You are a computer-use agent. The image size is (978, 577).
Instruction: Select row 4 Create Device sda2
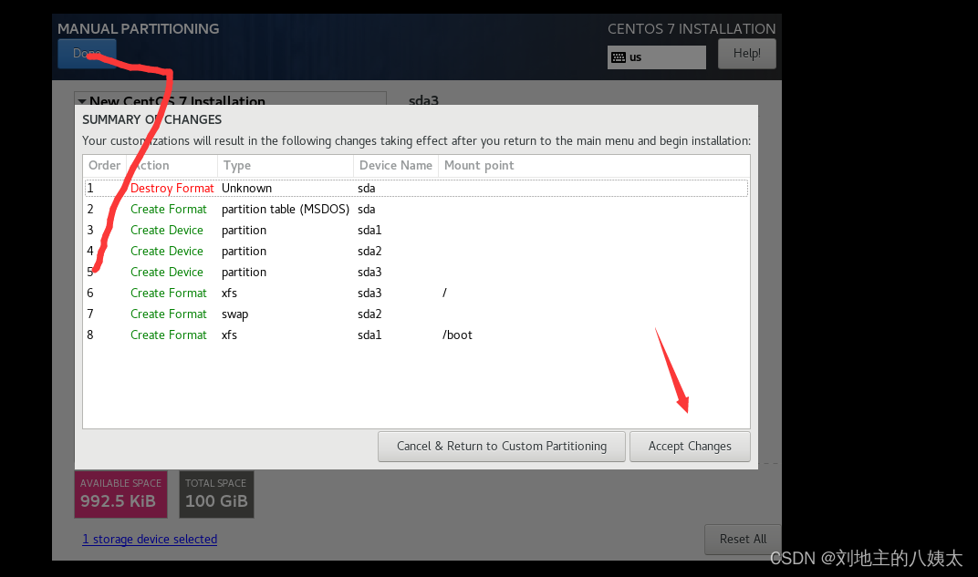pyautogui.click(x=416, y=251)
